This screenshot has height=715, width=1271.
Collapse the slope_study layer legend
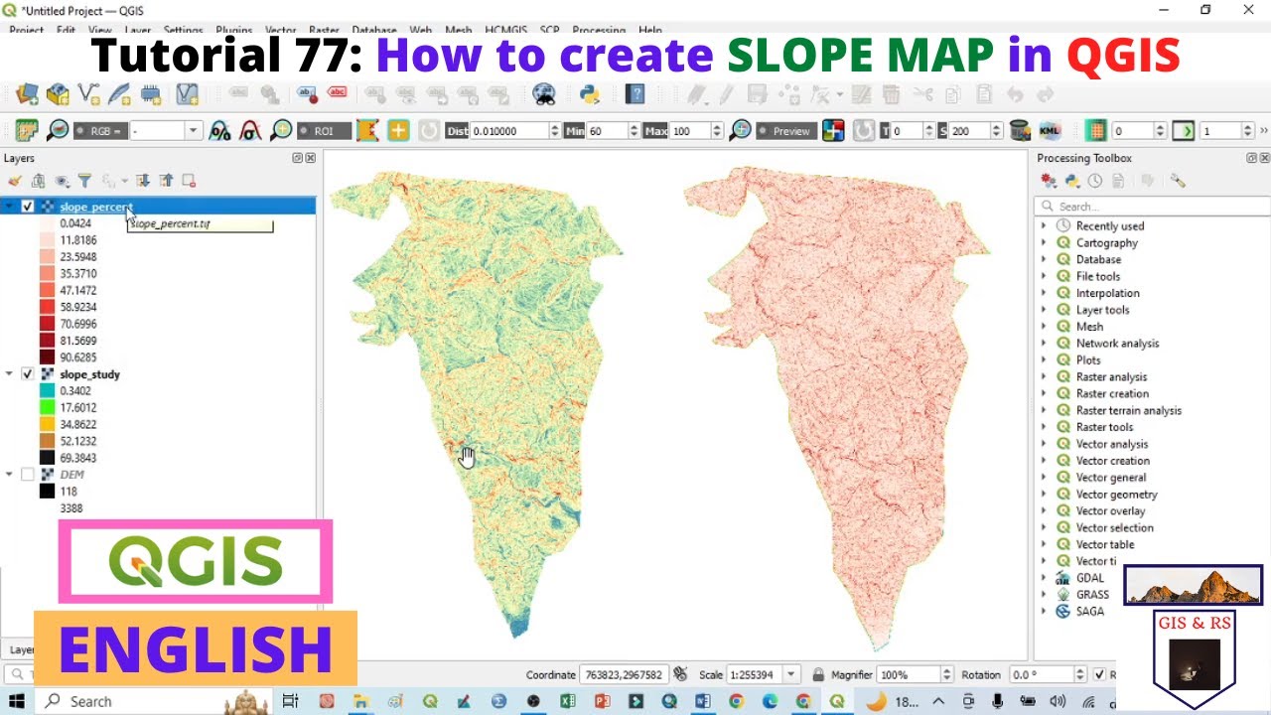(x=10, y=374)
